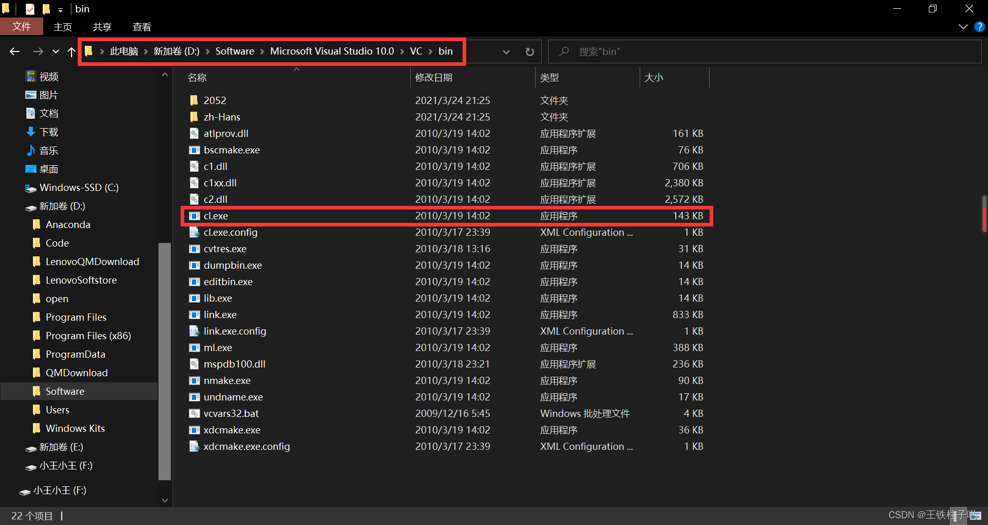Open the recent locations dropdown arrow
This screenshot has height=525, width=988.
coord(56,51)
